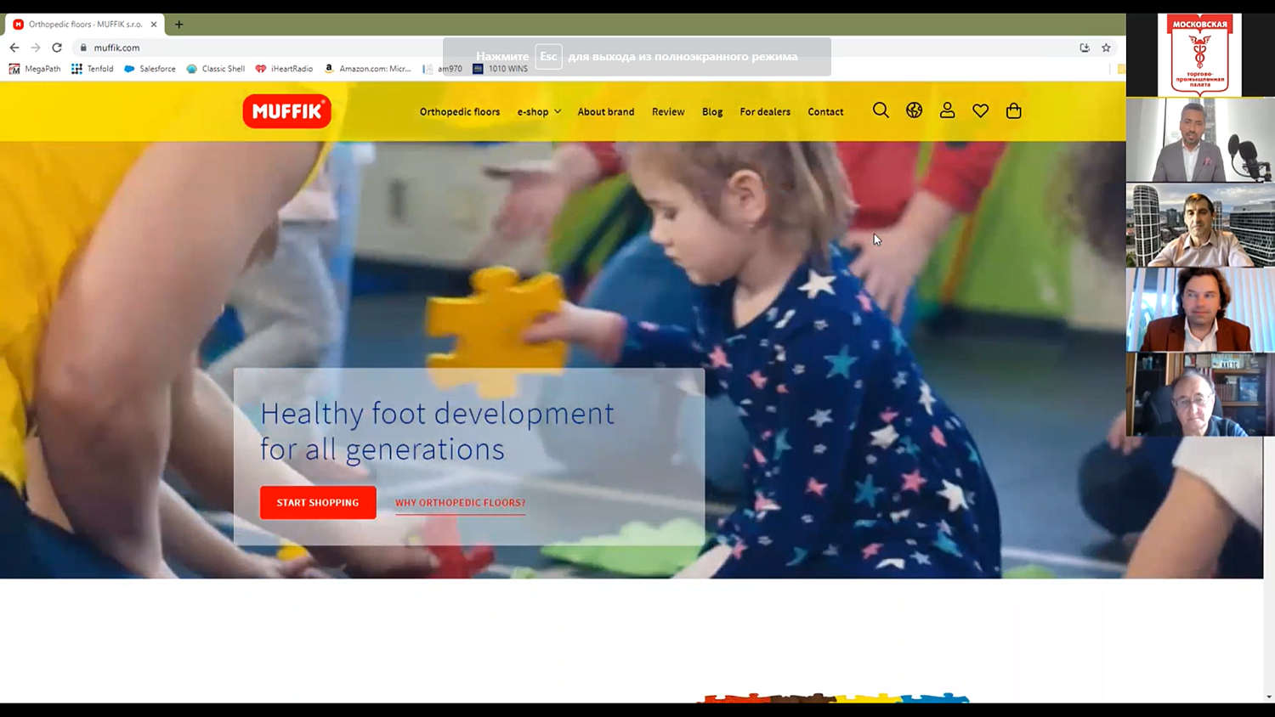
Task: Open the site search magnifier icon
Action: coord(881,110)
